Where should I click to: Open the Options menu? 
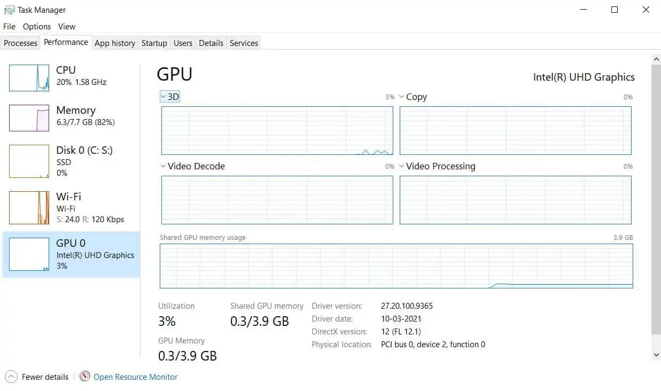tap(37, 26)
